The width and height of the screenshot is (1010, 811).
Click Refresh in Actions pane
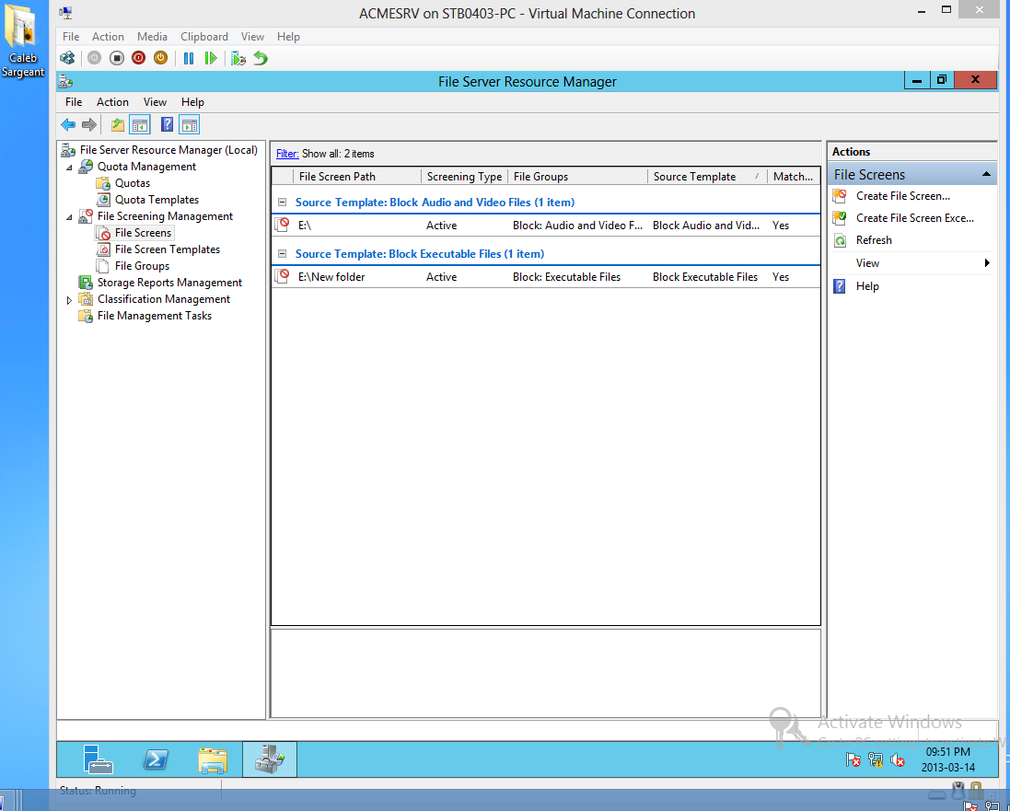click(x=874, y=240)
